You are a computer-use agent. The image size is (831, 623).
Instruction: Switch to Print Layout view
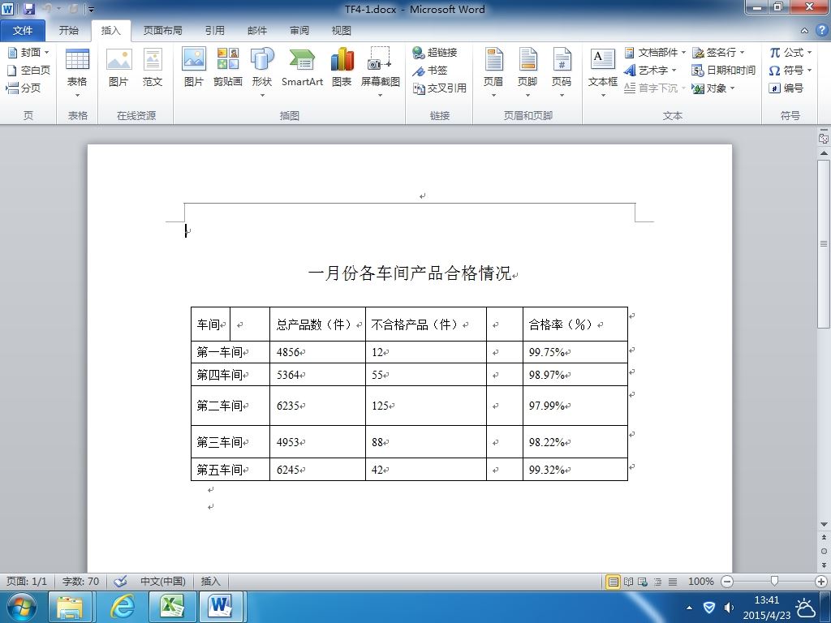point(613,582)
